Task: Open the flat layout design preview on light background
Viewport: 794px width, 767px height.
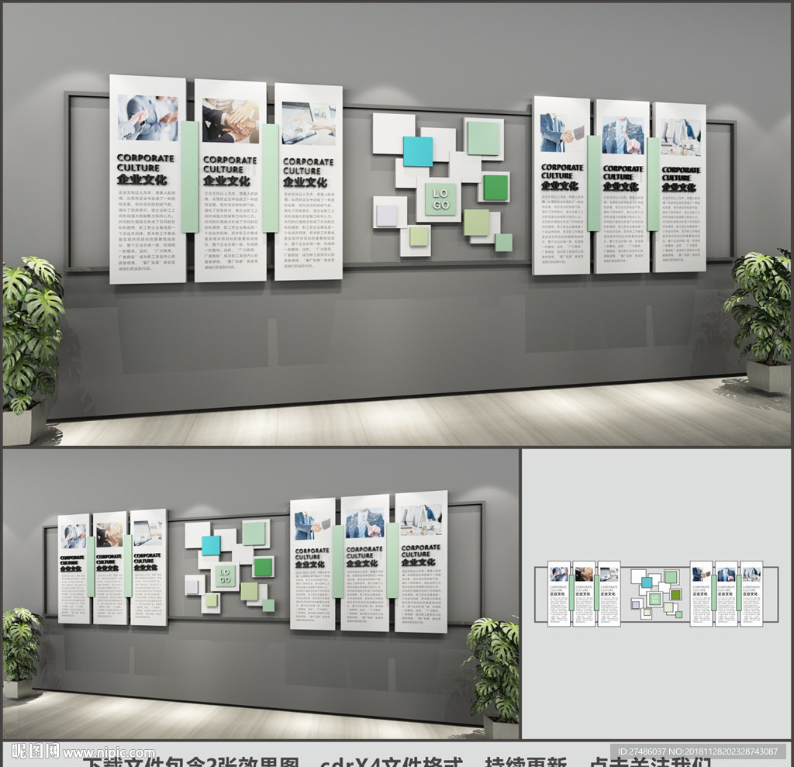Action: pos(656,593)
